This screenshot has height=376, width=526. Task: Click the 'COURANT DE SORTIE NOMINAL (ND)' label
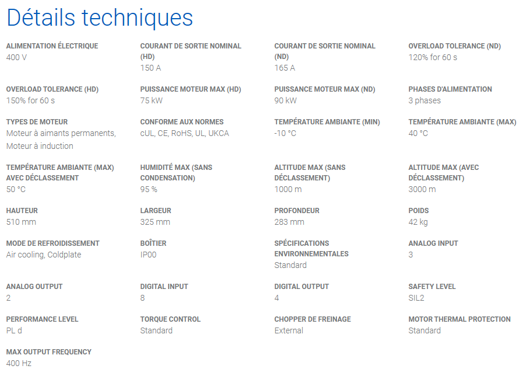click(x=325, y=51)
